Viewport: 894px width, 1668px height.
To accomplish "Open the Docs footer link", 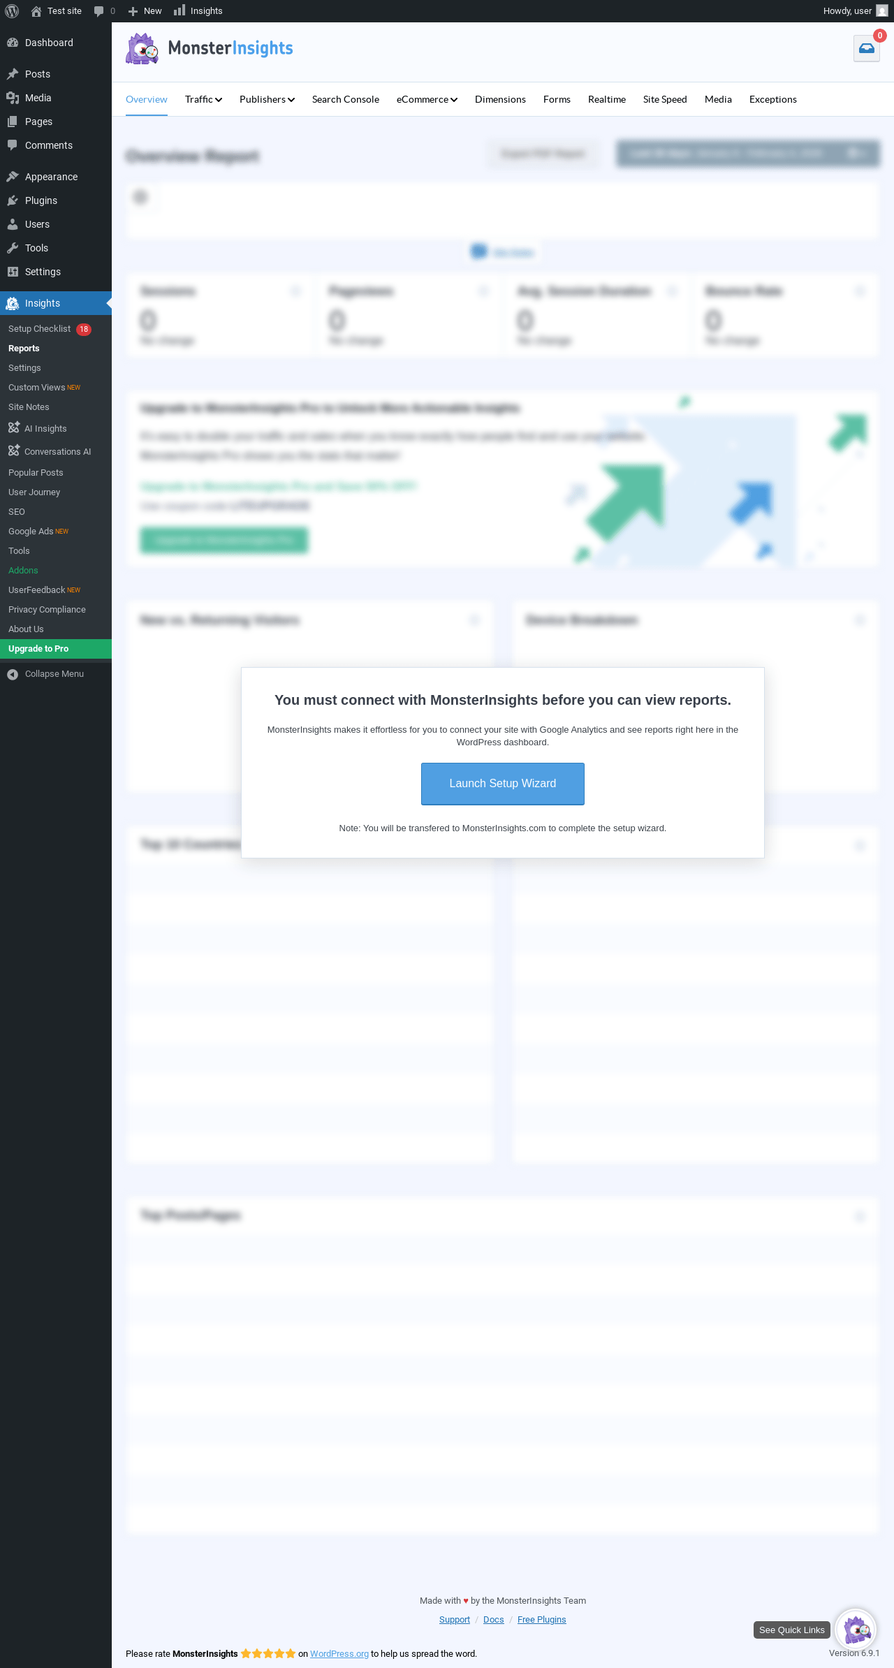I will (x=494, y=1620).
